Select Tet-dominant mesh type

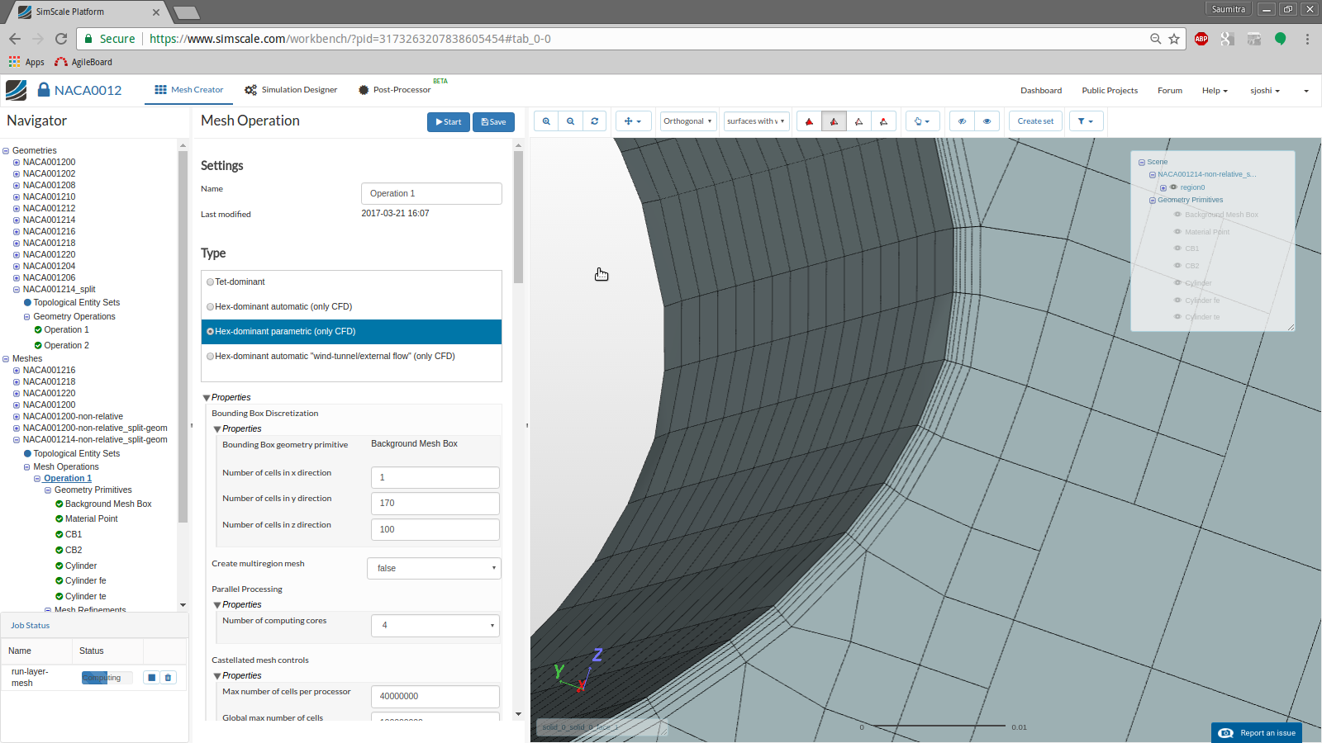pos(211,282)
